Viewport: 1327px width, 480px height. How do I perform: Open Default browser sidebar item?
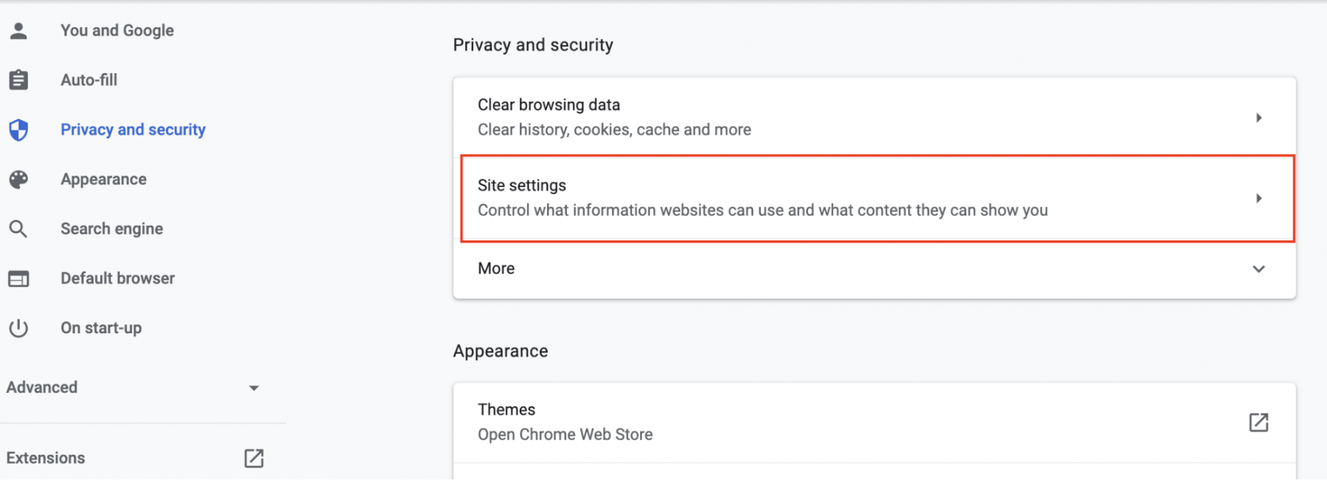click(x=117, y=279)
